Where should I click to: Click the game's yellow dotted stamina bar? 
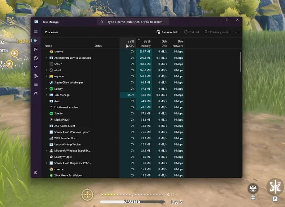132,195
